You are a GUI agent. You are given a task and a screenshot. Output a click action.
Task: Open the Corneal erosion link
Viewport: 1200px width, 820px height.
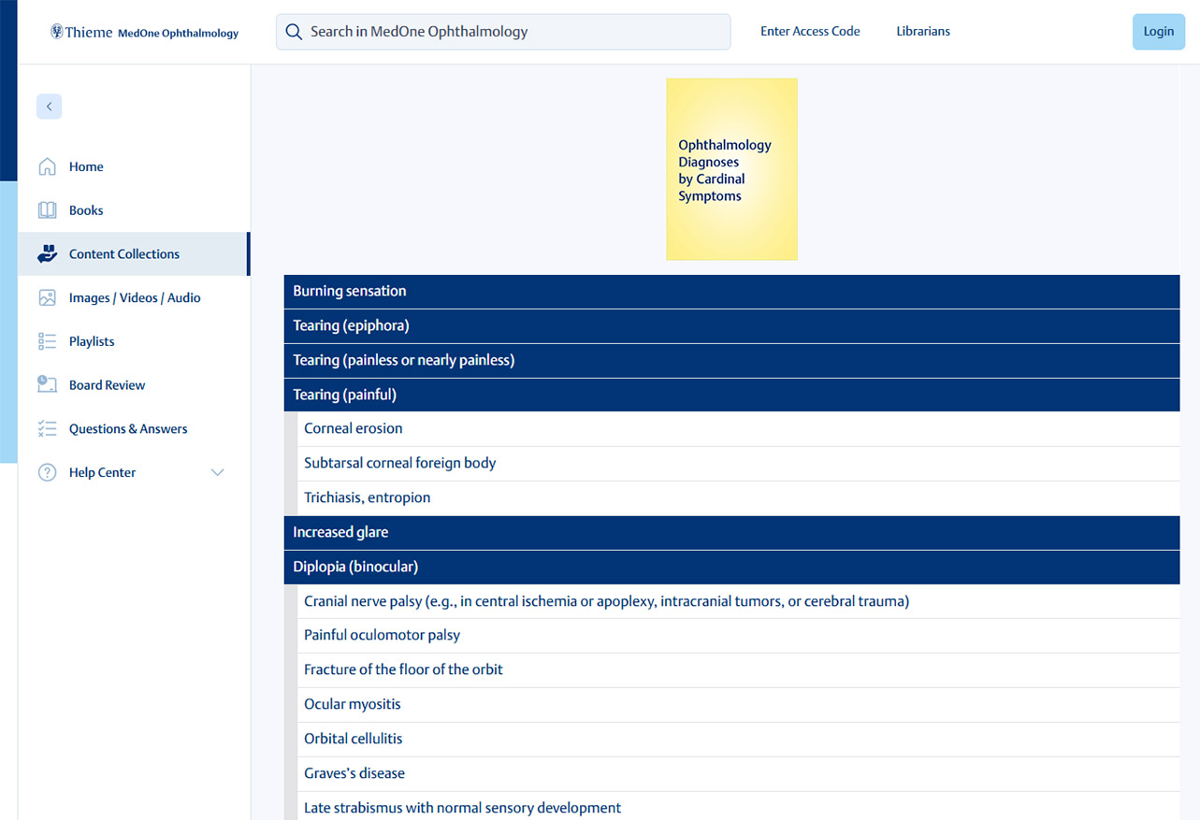point(353,428)
